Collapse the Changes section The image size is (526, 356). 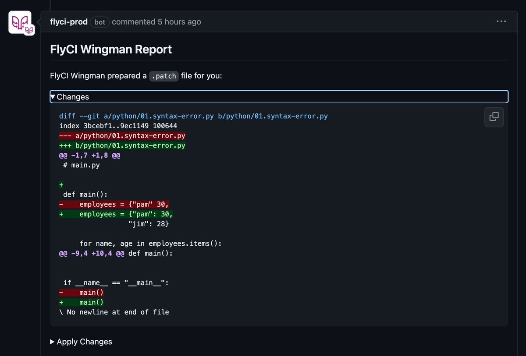pos(279,97)
